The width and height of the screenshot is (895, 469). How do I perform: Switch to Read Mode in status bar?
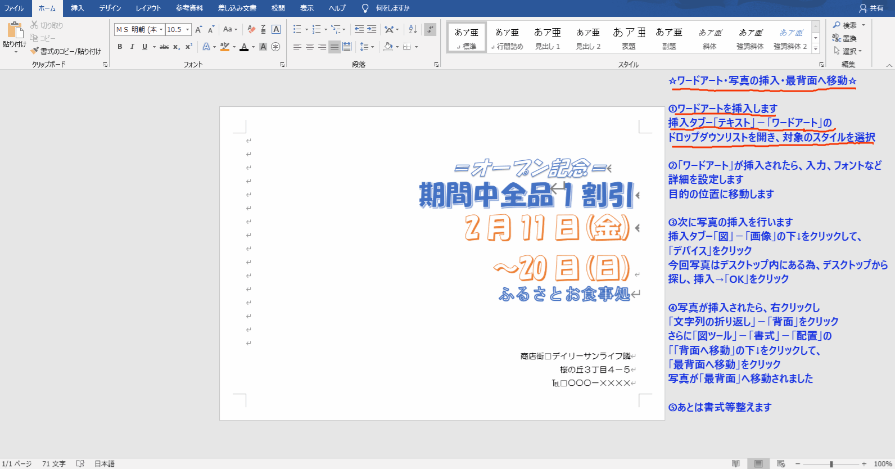(735, 463)
